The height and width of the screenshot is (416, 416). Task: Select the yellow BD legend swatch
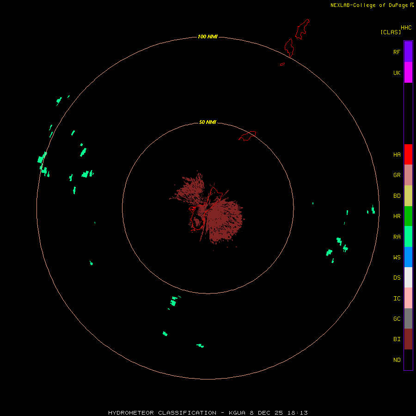[408, 196]
